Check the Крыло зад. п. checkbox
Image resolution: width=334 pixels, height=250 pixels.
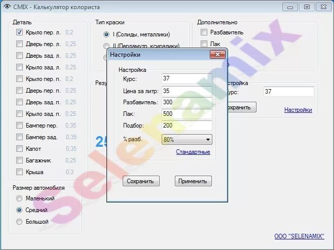19,114
